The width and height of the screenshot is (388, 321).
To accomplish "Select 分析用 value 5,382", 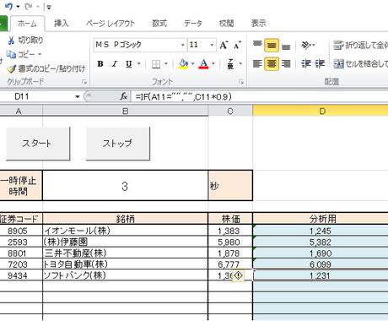I will (321, 242).
